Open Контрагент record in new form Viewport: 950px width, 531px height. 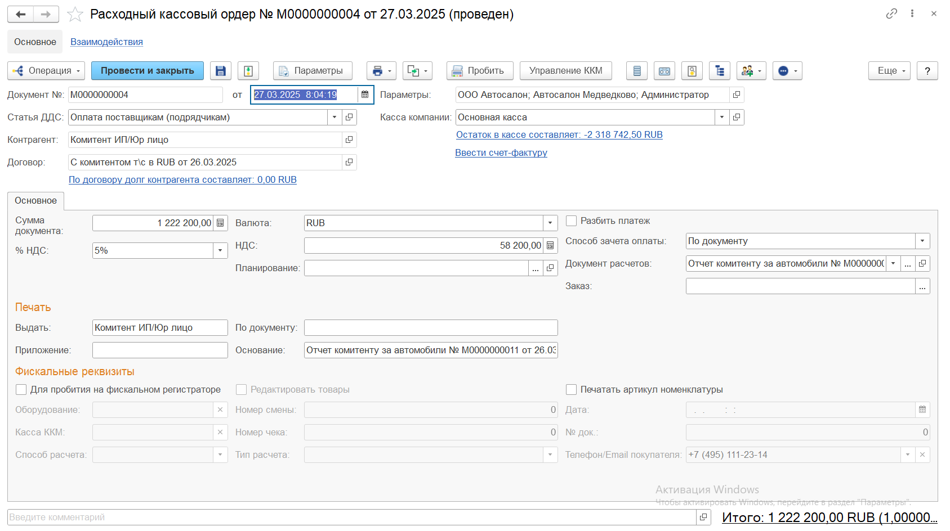click(349, 139)
